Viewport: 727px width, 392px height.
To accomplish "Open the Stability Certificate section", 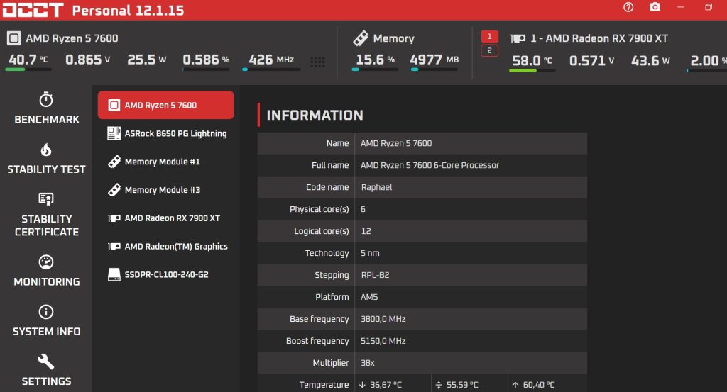I will click(46, 215).
